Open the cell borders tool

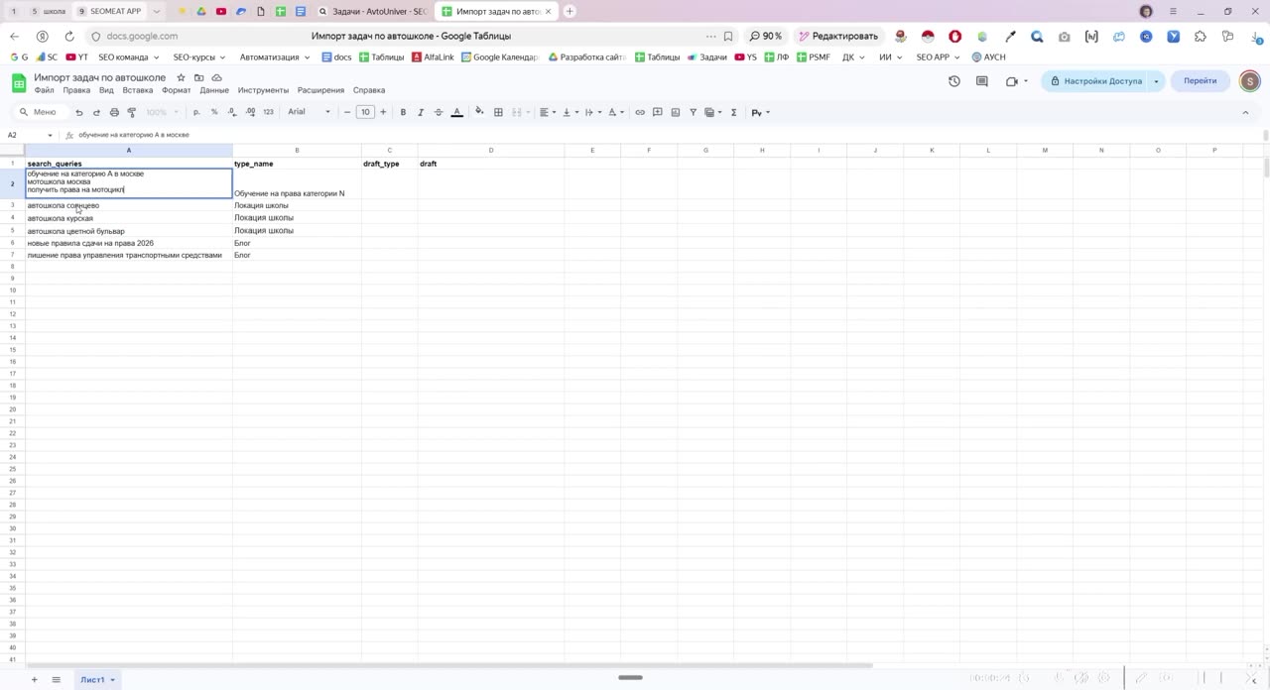[498, 112]
